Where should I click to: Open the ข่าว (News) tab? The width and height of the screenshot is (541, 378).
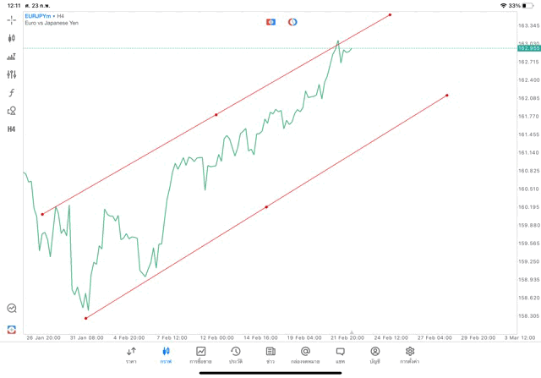coord(270,354)
